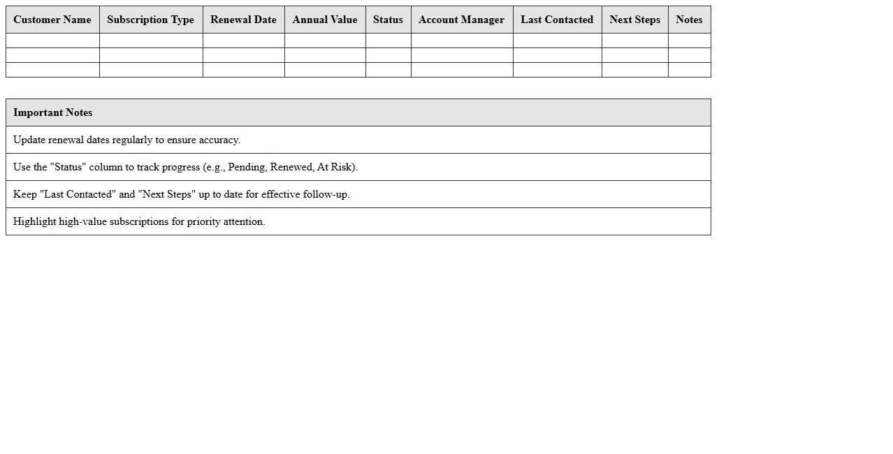Select the second-row empty Status cell
This screenshot has height=454, width=893.
[388, 55]
